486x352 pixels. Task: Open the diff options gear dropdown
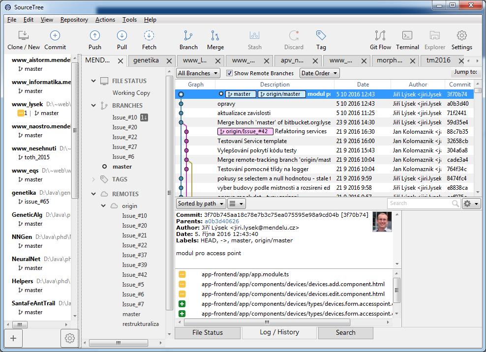point(471,204)
